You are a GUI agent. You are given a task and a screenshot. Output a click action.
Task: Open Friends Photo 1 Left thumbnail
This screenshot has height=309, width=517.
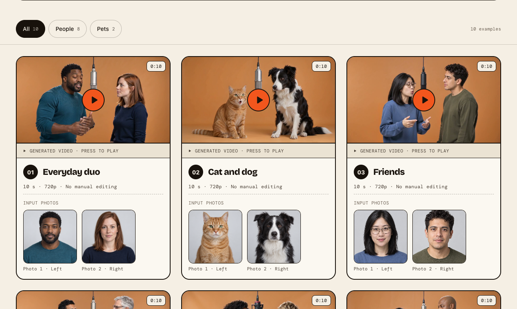coord(381,237)
